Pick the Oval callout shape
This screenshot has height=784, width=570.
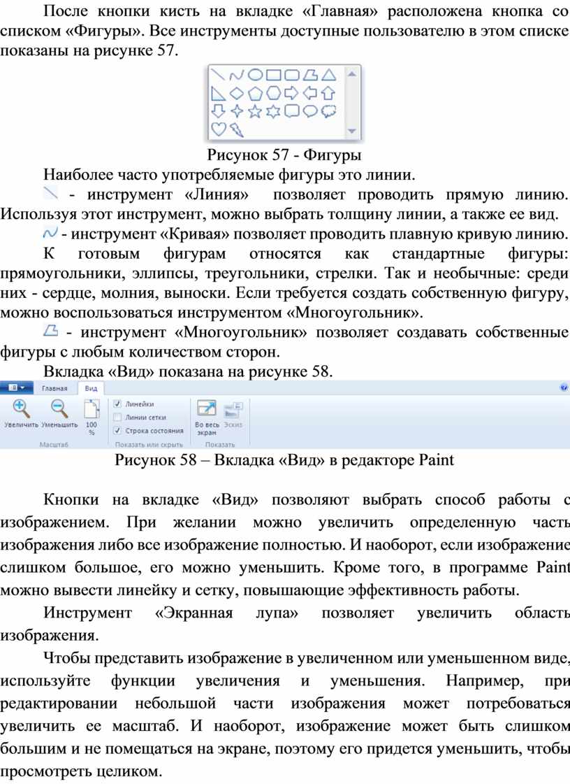coord(310,111)
